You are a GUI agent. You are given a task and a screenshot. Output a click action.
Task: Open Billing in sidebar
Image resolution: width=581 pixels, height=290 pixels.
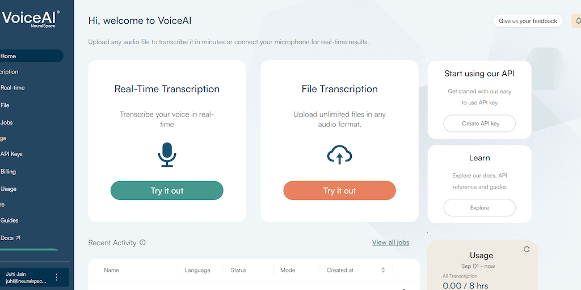[x=8, y=172]
